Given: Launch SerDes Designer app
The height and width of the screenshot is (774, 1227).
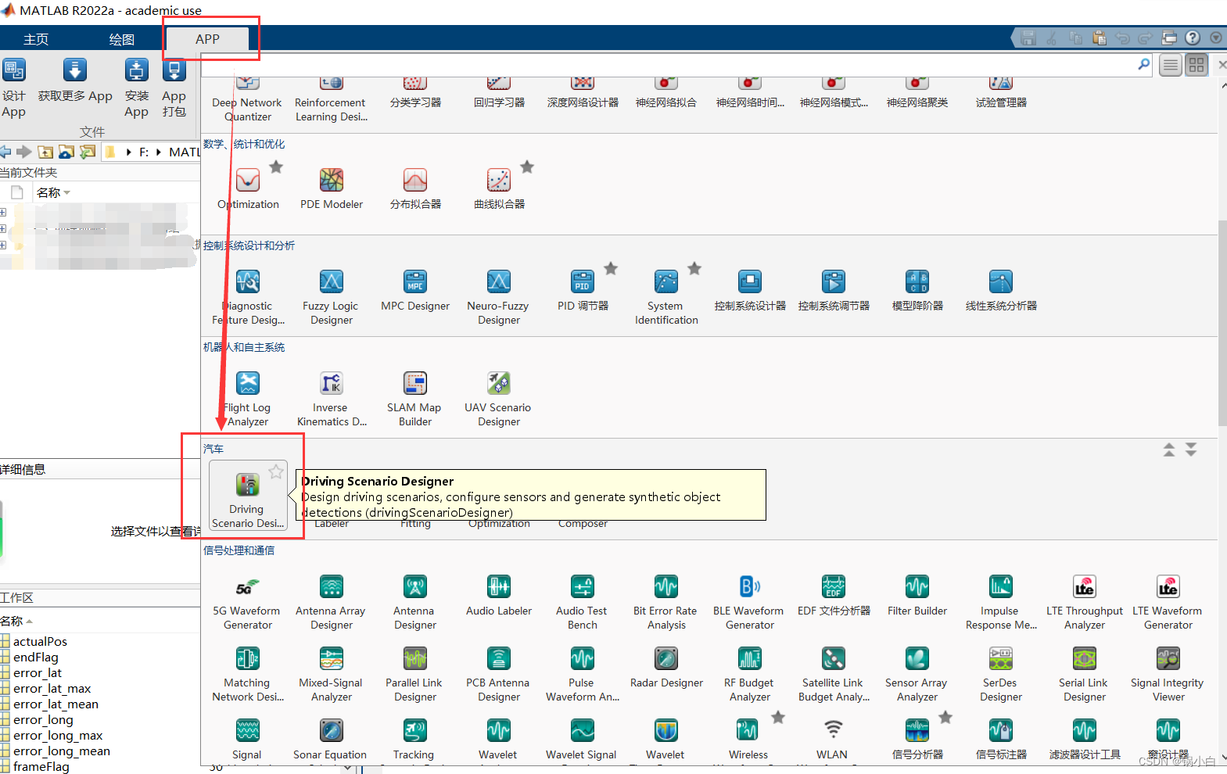Looking at the screenshot, I should coord(1001,674).
